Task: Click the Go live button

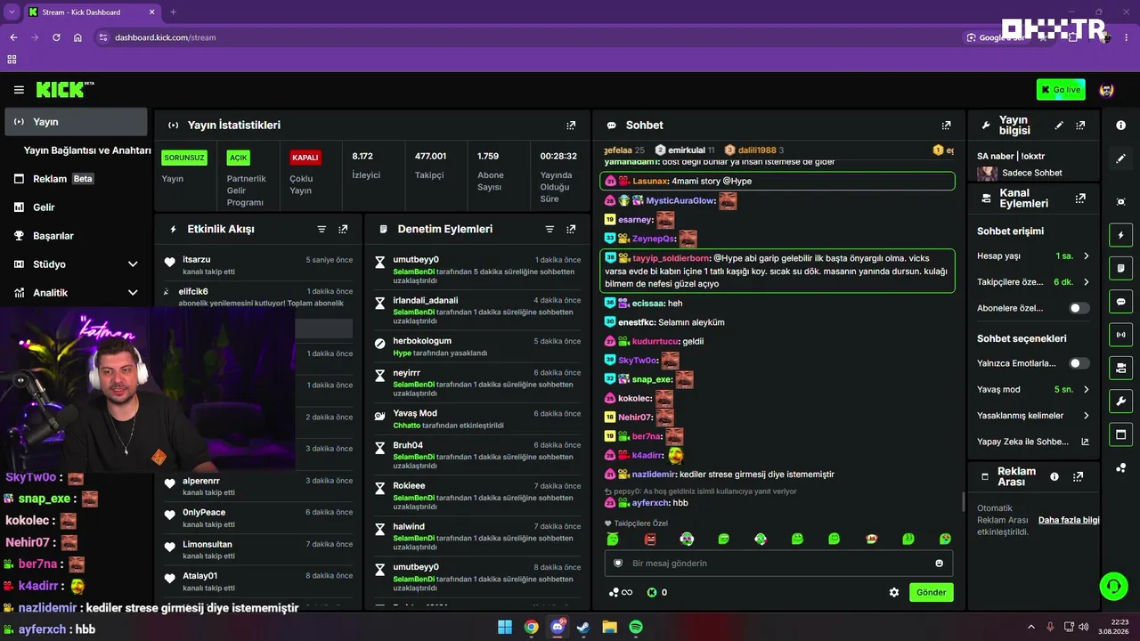Action: point(1061,90)
